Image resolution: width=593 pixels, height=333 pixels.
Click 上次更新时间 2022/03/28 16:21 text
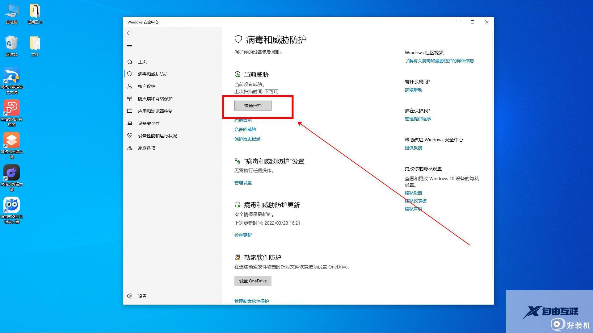(267, 223)
